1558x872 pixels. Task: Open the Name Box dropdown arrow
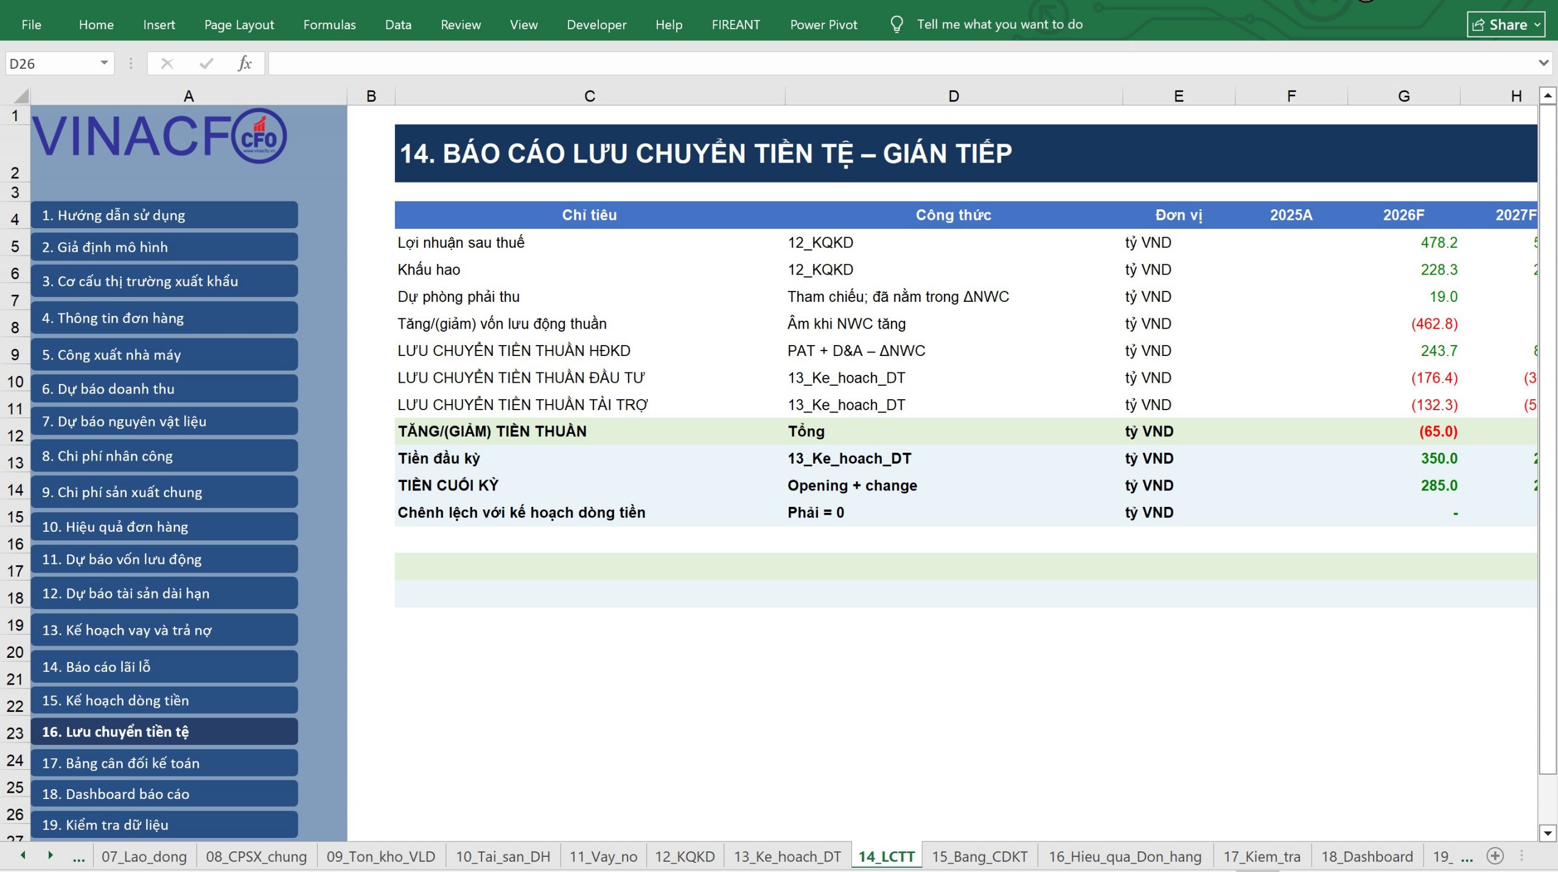104,63
